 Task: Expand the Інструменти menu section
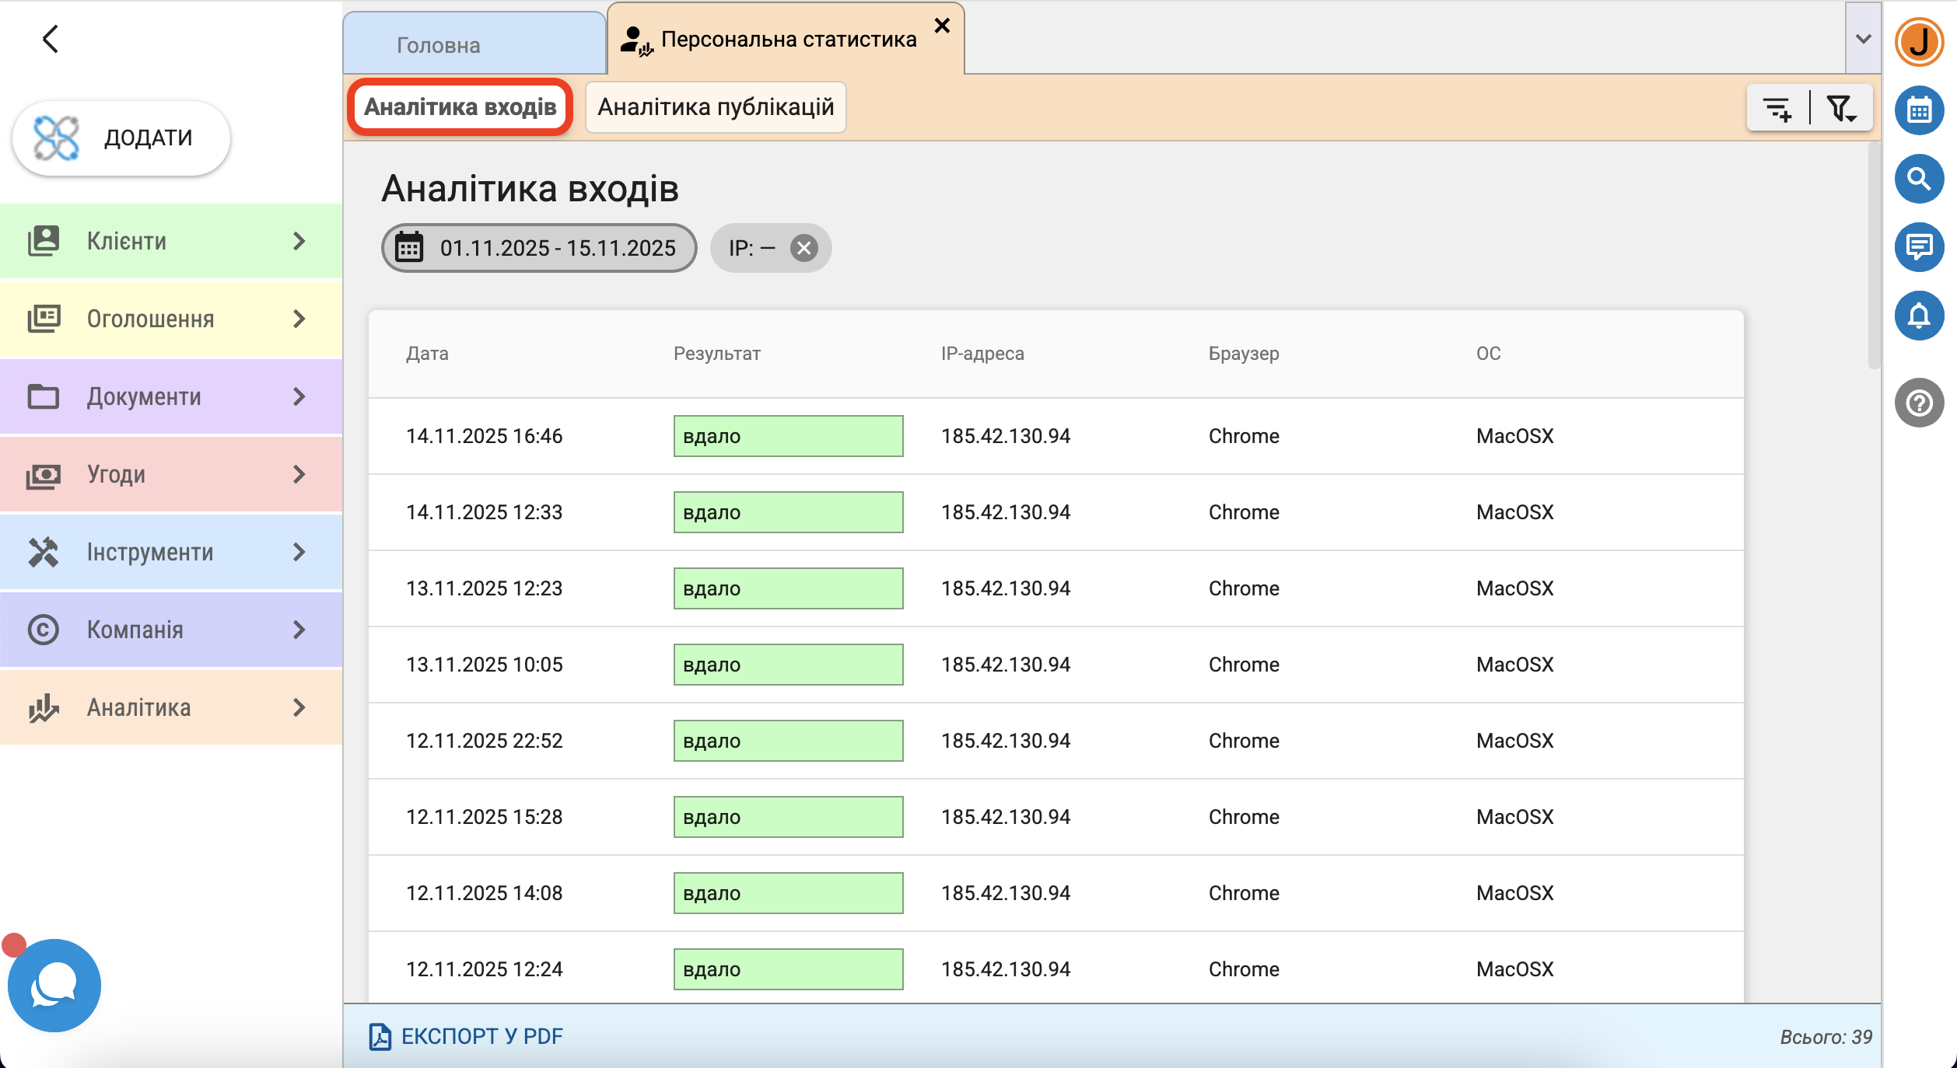(x=171, y=552)
